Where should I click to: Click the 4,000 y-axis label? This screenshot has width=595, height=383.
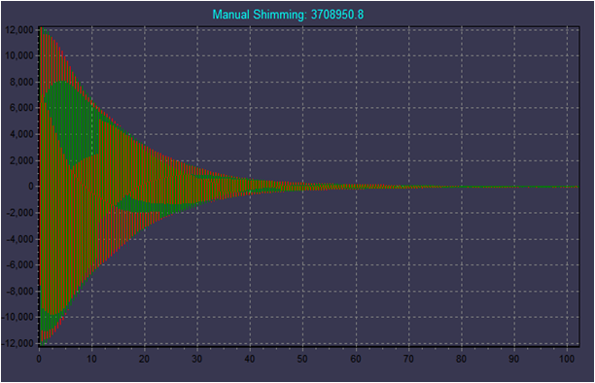pos(22,134)
